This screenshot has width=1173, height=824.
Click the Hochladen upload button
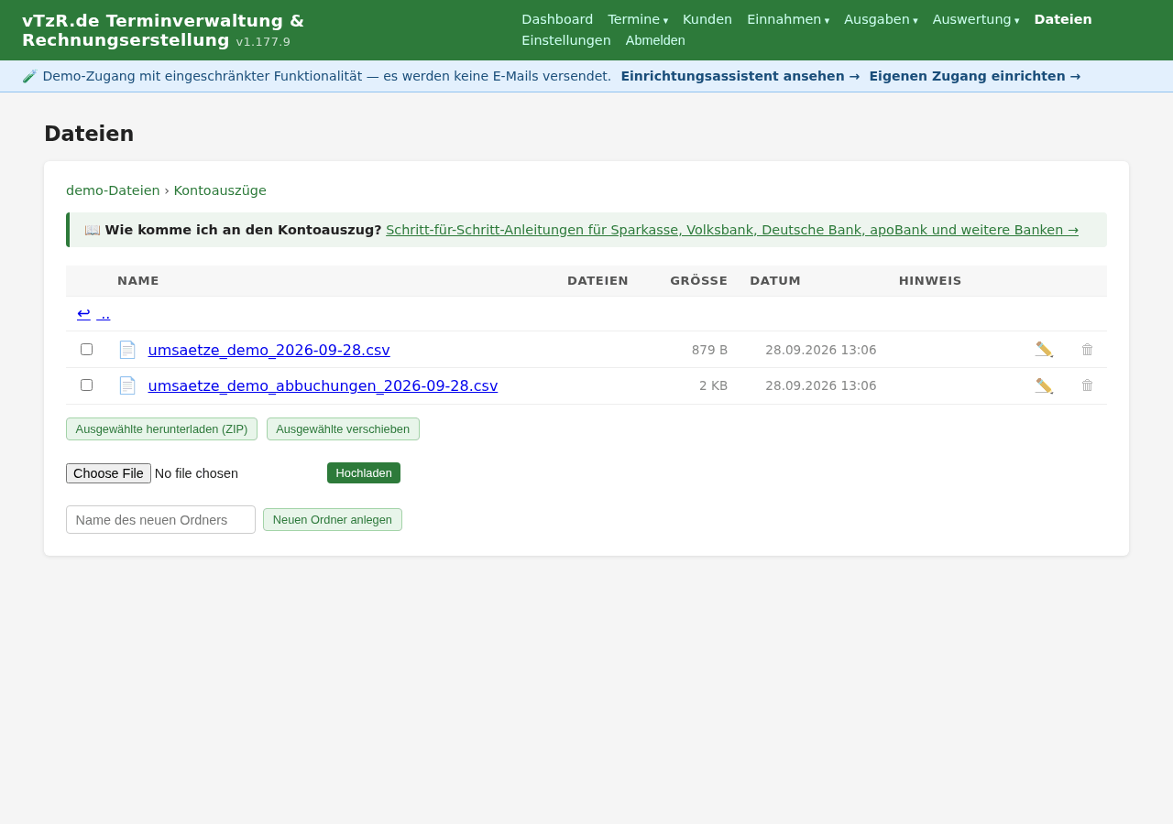click(364, 472)
